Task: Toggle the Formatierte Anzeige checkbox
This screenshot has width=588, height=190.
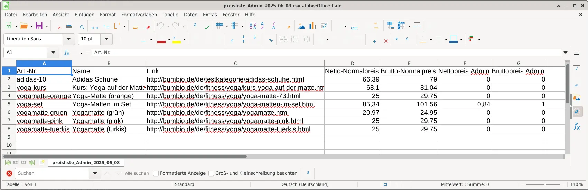Action: pyautogui.click(x=156, y=173)
